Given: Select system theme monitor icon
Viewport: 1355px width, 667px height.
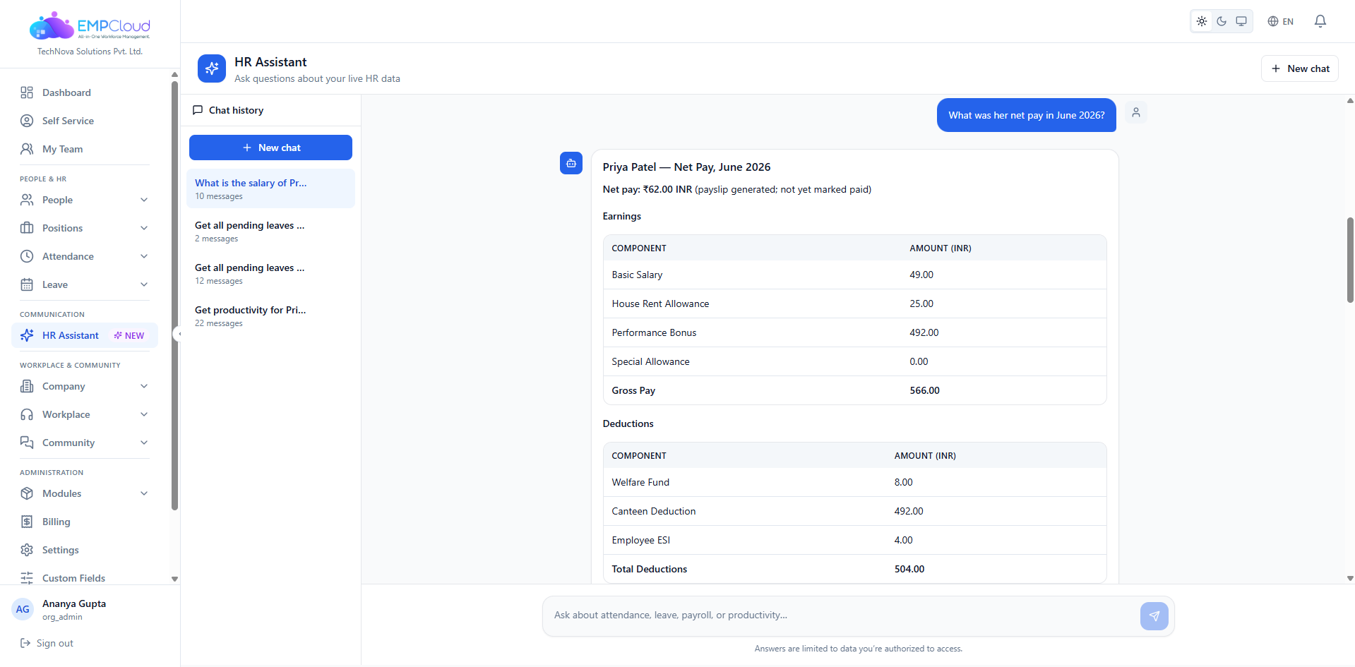Looking at the screenshot, I should [1241, 21].
